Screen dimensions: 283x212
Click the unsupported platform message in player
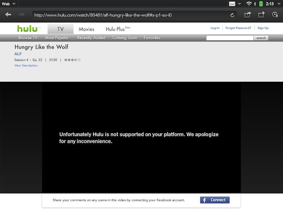tap(139, 138)
